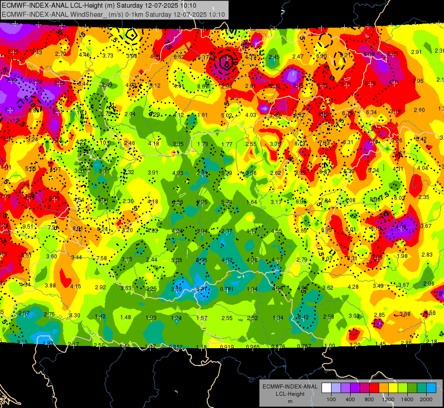Click the pale lavender legend swatch
This screenshot has height=408, width=444.
tap(336, 388)
